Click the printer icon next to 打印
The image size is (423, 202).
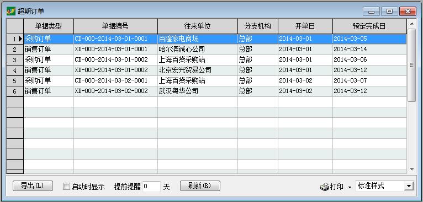pyautogui.click(x=324, y=187)
